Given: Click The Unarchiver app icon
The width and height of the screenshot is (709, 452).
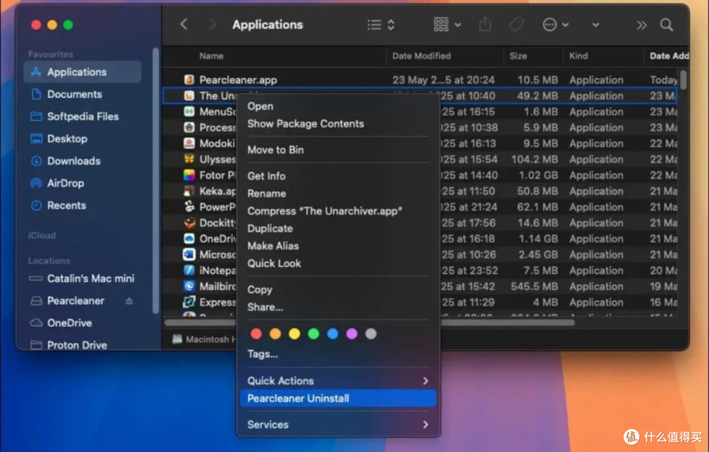Looking at the screenshot, I should [x=189, y=96].
